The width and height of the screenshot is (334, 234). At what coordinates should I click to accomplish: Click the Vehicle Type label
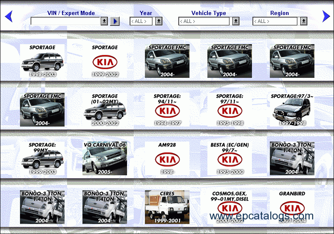tap(209, 13)
